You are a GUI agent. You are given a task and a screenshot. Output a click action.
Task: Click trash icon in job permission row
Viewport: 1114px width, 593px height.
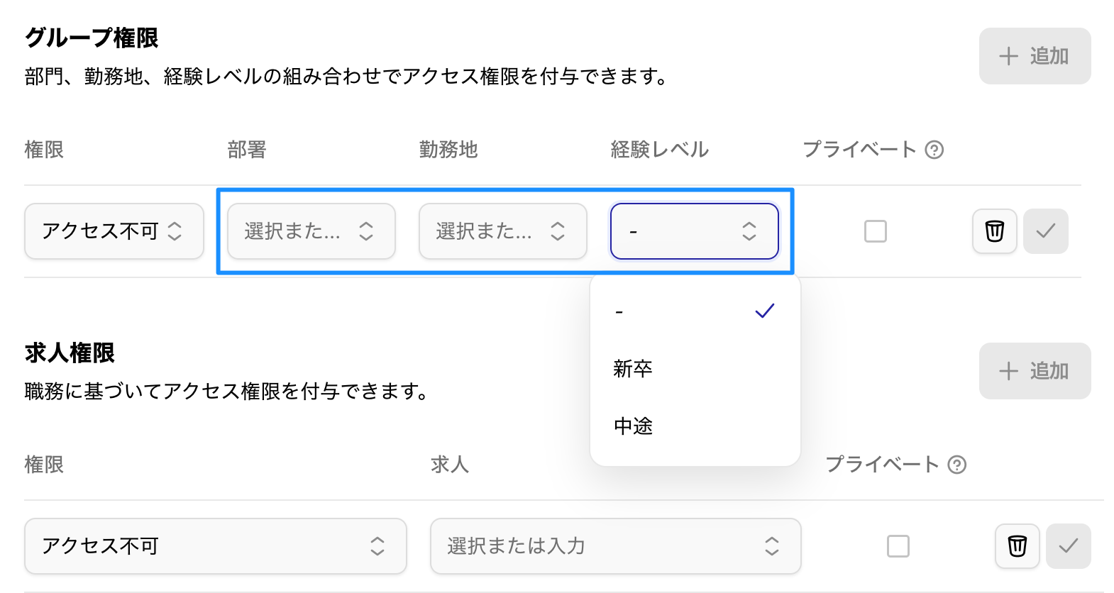pyautogui.click(x=1017, y=546)
